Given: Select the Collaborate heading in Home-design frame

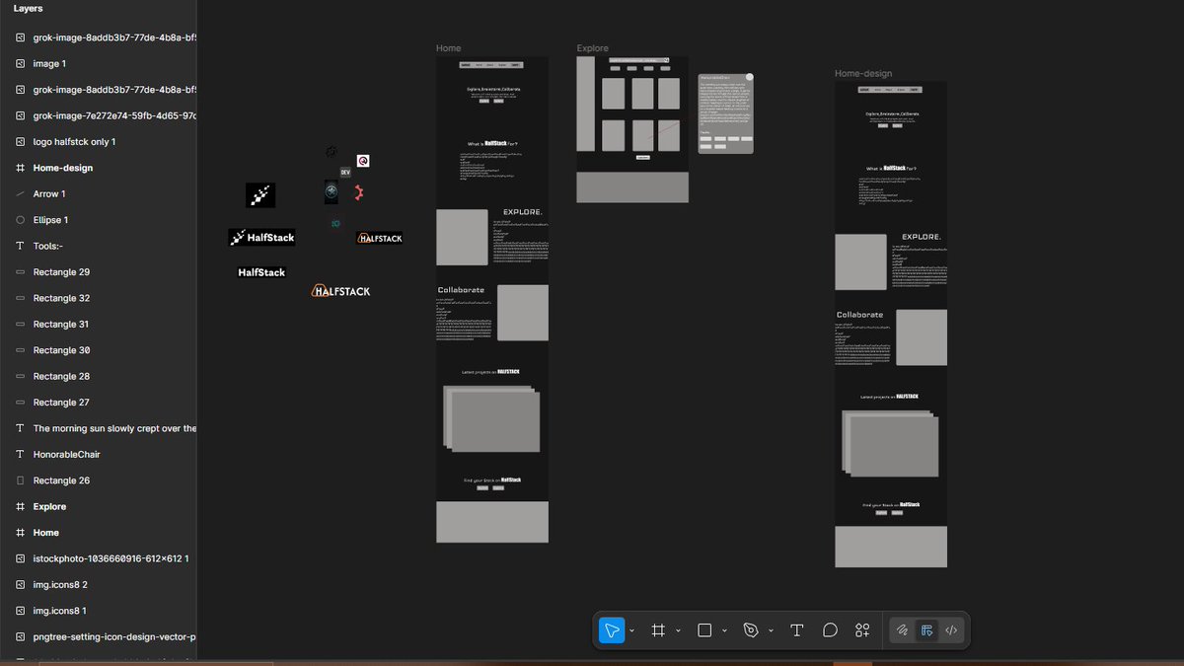Looking at the screenshot, I should (x=859, y=315).
